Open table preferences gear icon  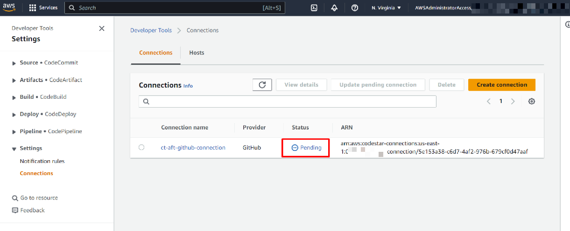point(531,102)
